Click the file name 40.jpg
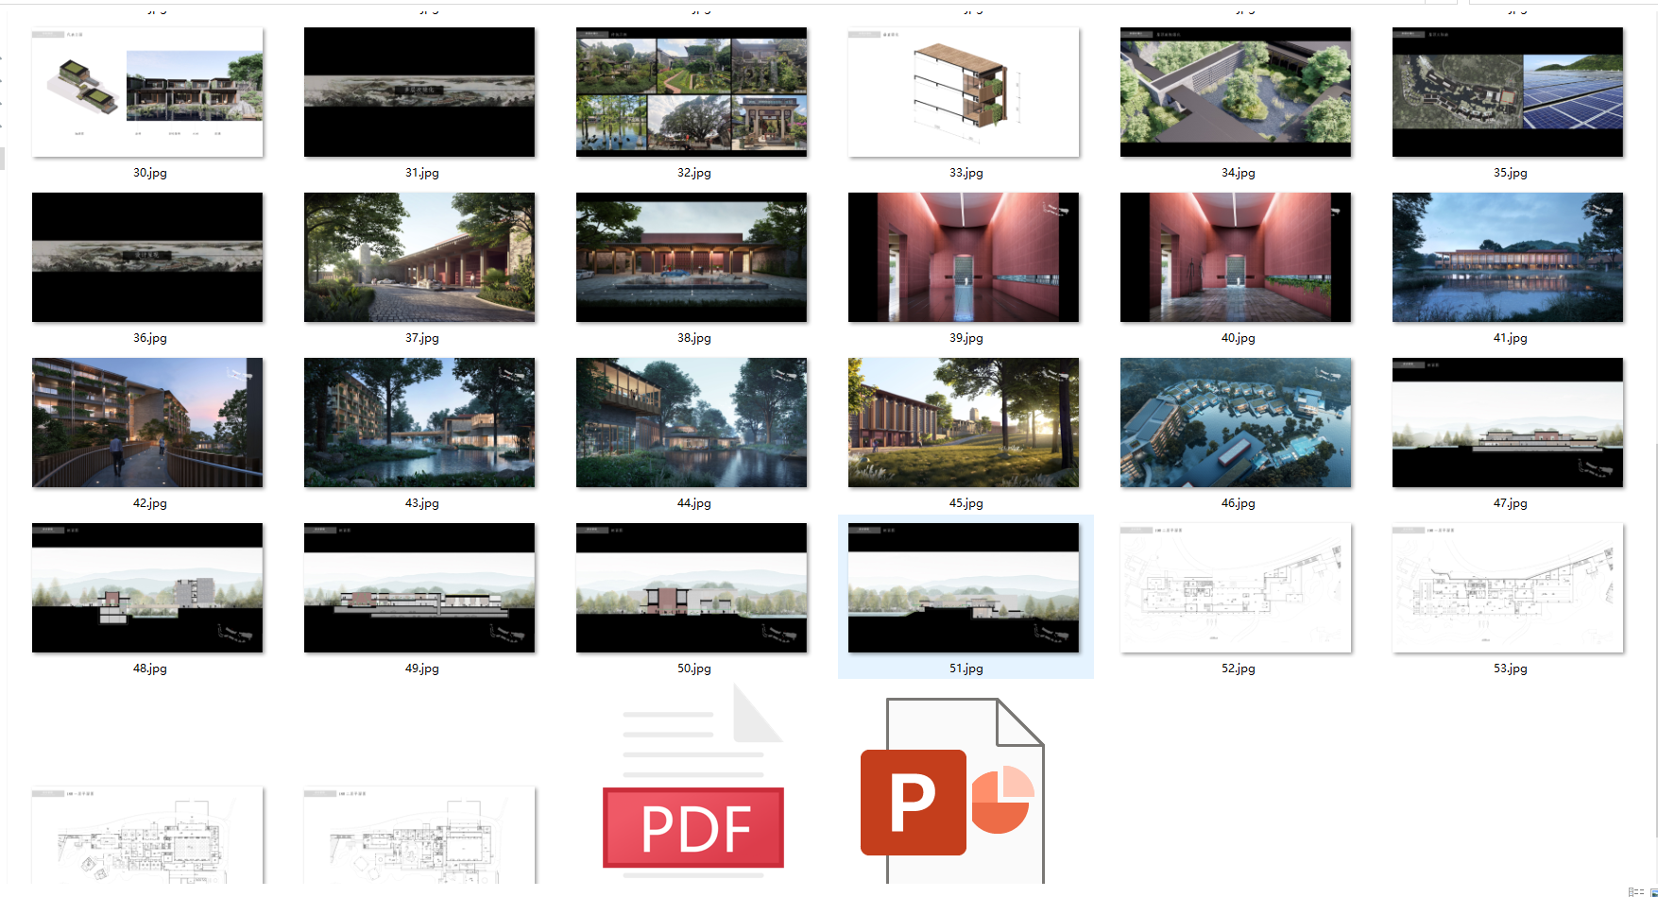This screenshot has width=1658, height=897. (1239, 338)
